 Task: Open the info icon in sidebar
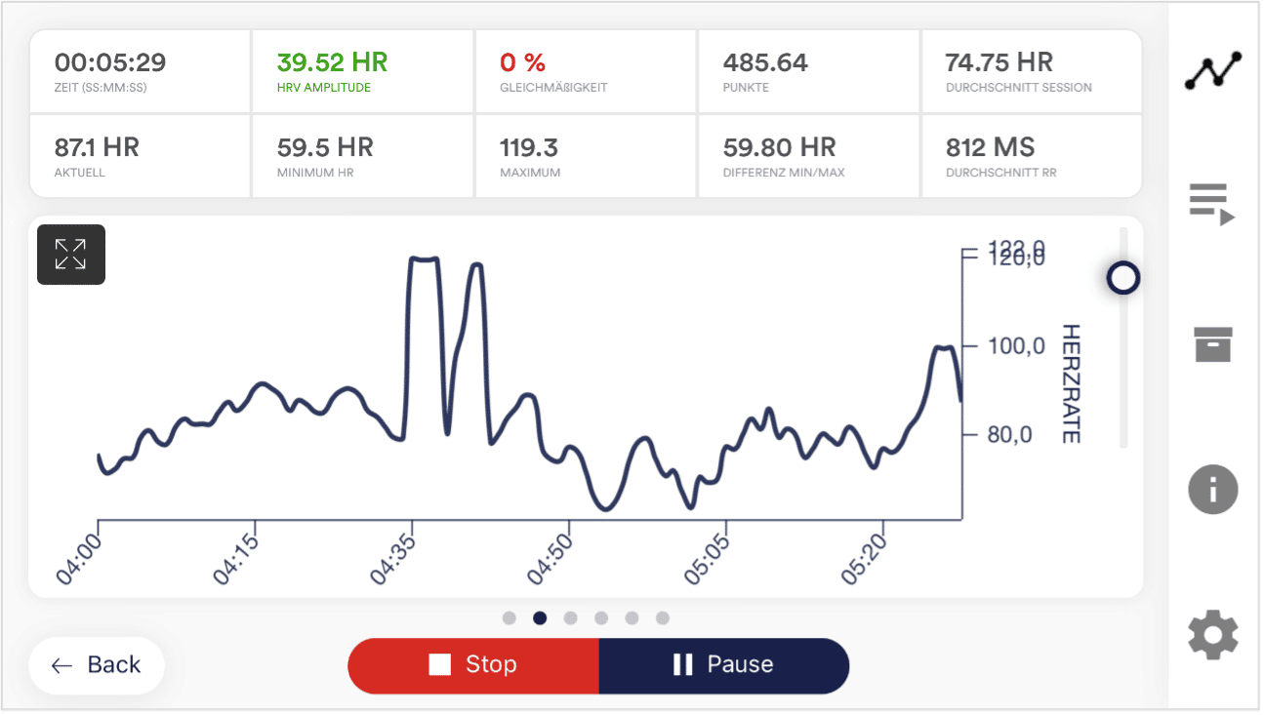[1212, 490]
